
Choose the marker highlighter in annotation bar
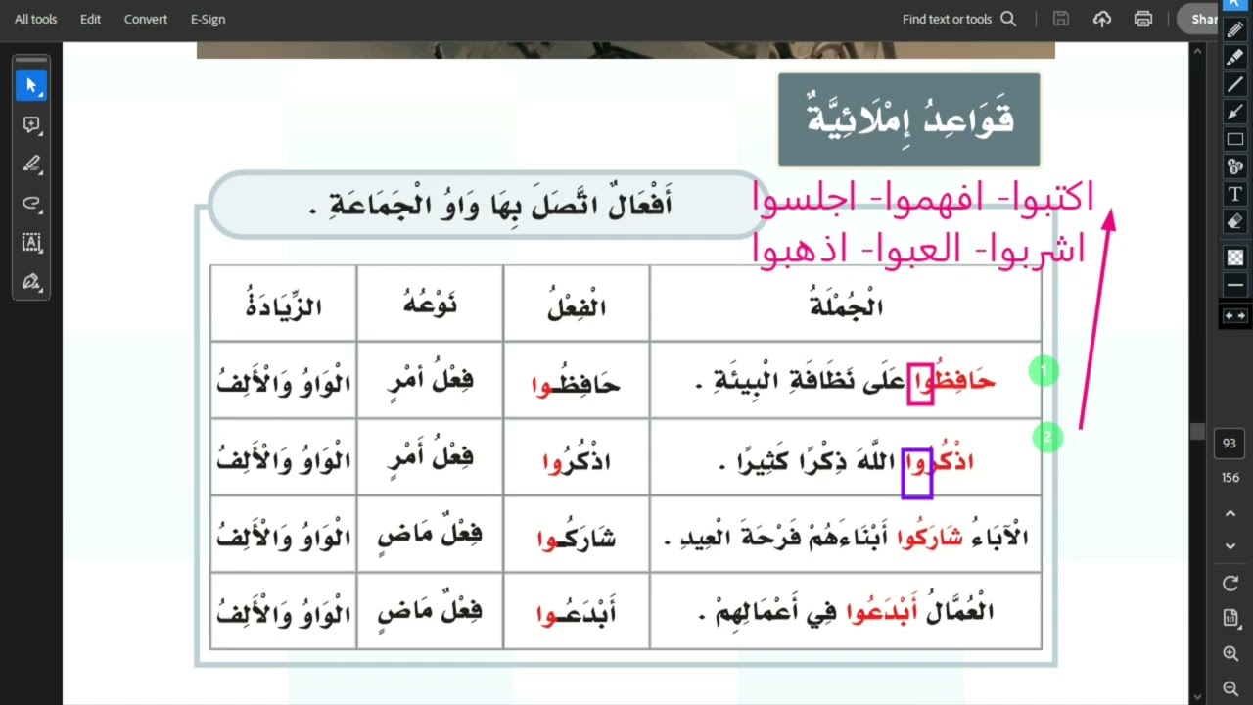coord(1235,58)
